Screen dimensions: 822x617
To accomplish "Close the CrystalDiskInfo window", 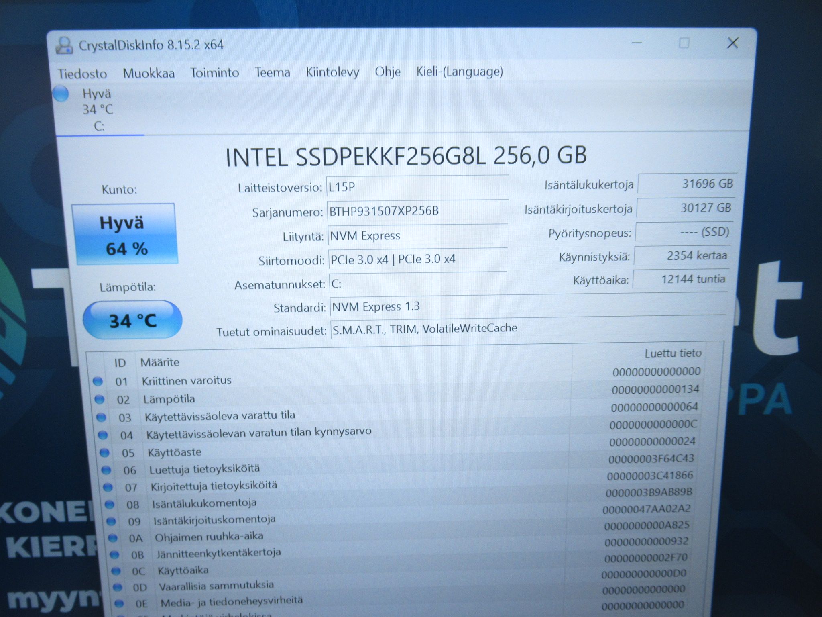I will pyautogui.click(x=733, y=43).
